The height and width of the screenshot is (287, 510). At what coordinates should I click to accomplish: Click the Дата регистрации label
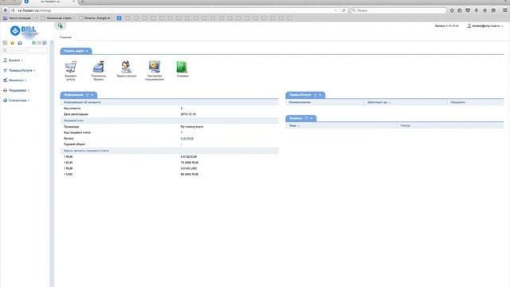[76, 114]
